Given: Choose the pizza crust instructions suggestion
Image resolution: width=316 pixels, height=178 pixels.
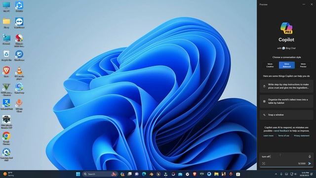Looking at the screenshot, I should click(286, 86).
